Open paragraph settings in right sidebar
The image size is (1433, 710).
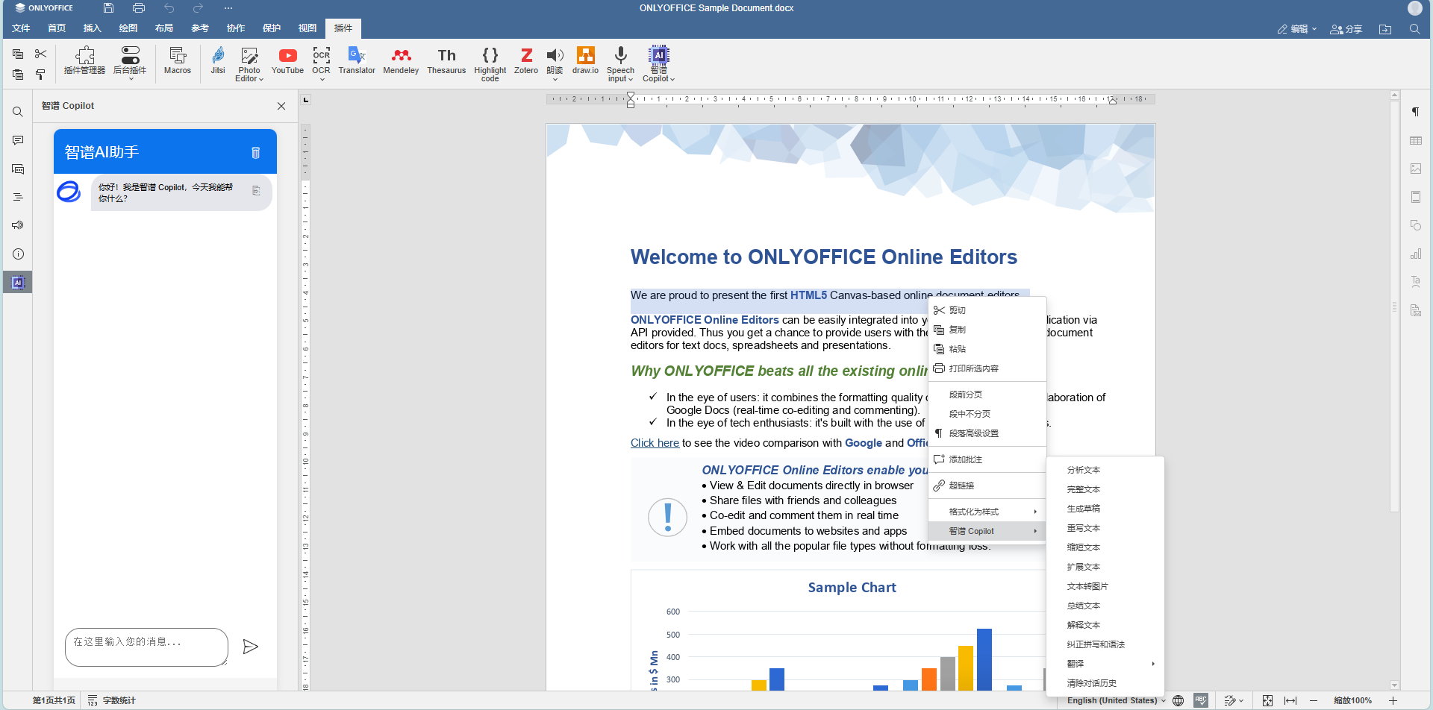coord(1415,112)
